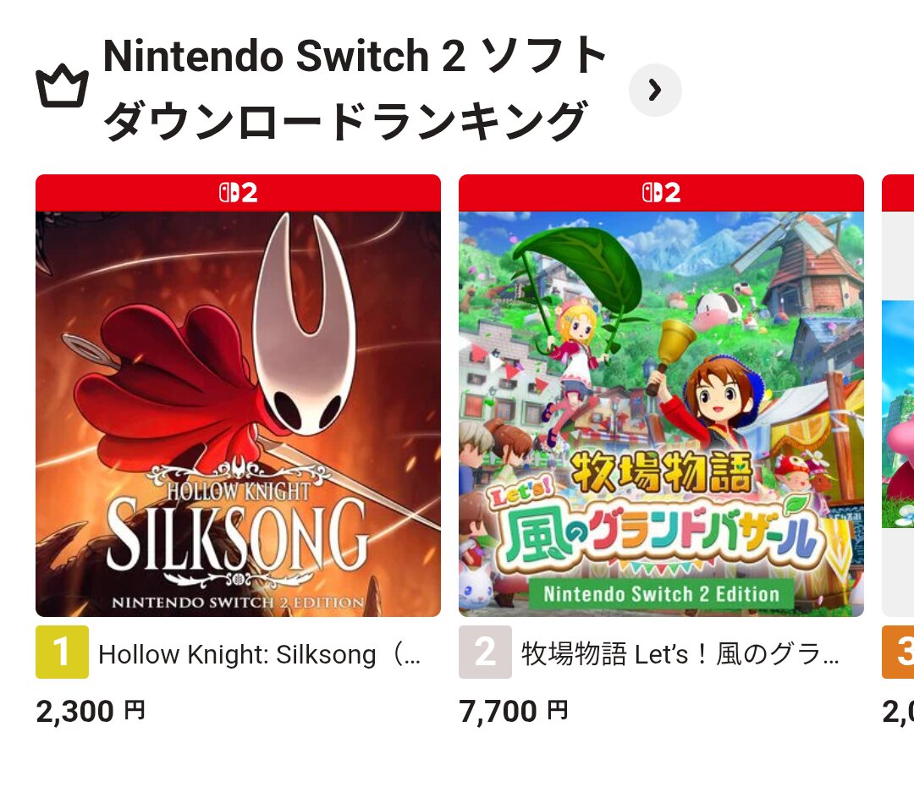The image size is (914, 793).
Task: Click the red header bar of the third card
Action: click(899, 193)
